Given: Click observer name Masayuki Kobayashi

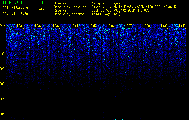Looking at the screenshot, I should coord(108,3).
